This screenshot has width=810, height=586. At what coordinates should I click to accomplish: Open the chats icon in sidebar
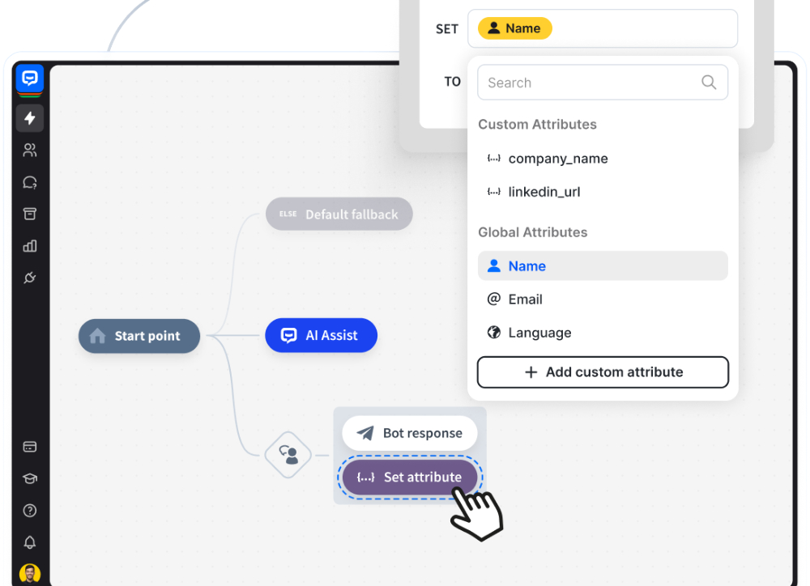(30, 182)
